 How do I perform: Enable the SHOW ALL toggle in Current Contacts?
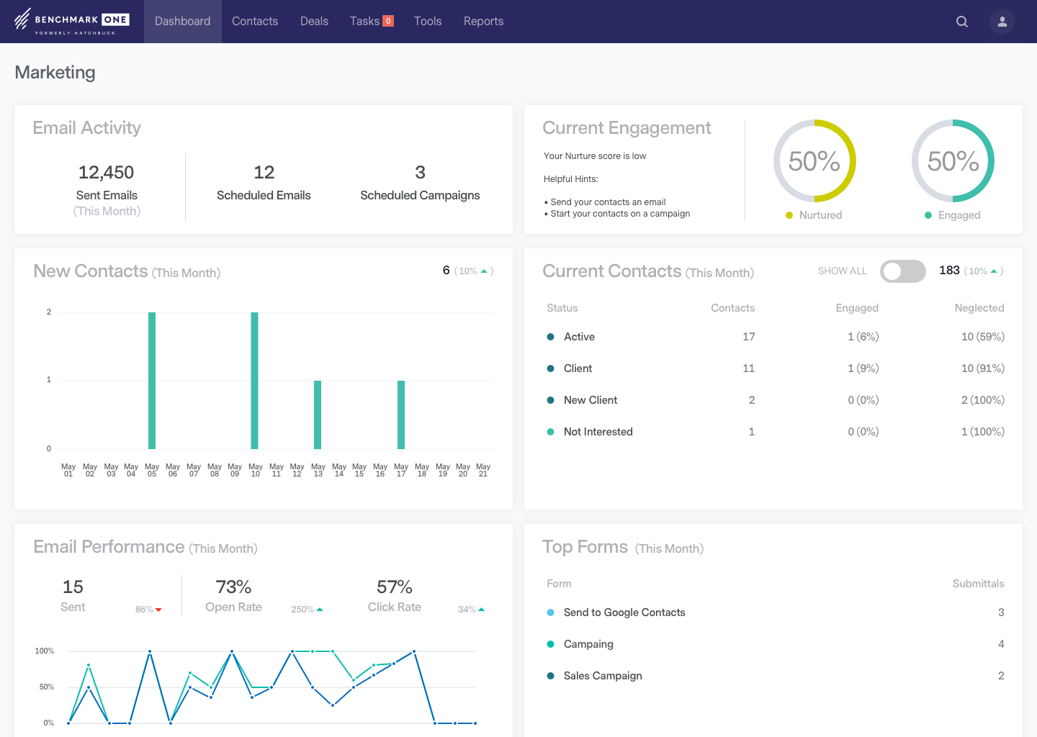pyautogui.click(x=903, y=271)
